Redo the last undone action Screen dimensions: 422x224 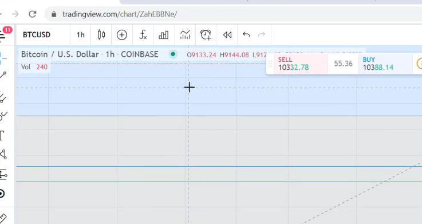(x=262, y=35)
